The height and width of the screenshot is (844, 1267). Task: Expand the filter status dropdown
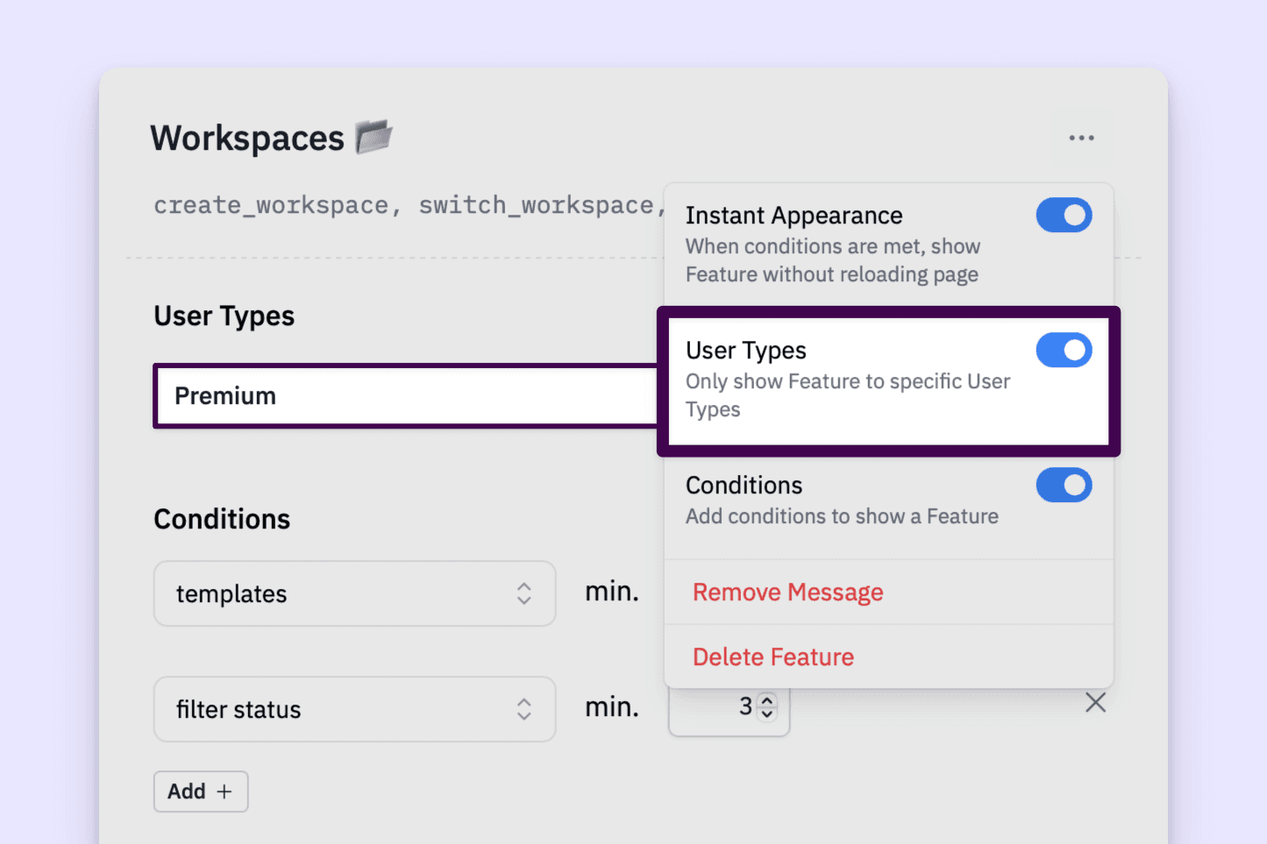point(354,710)
